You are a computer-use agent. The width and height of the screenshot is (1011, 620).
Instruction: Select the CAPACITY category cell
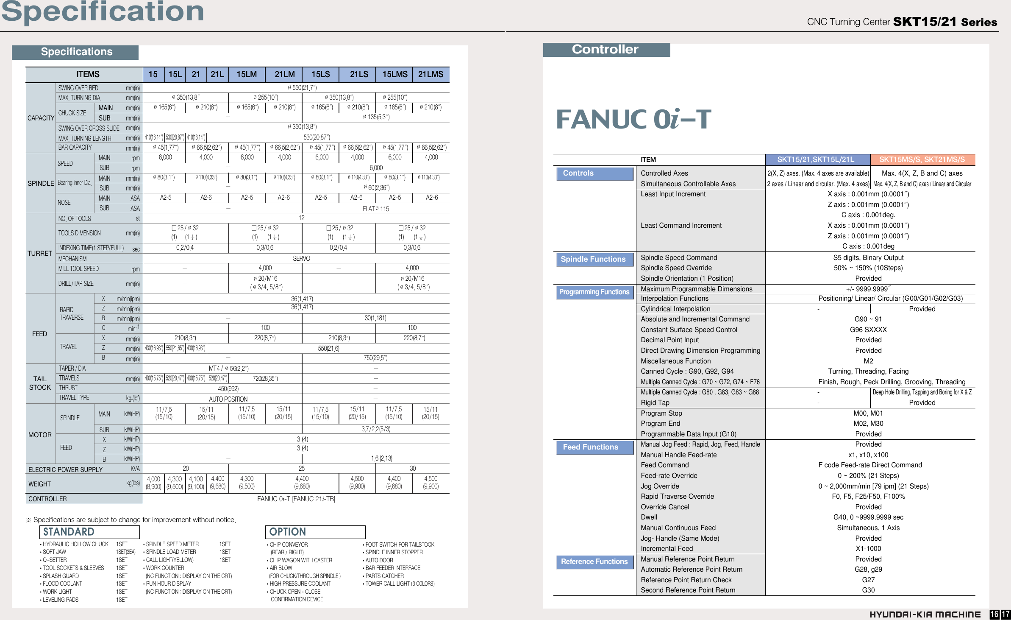click(41, 118)
